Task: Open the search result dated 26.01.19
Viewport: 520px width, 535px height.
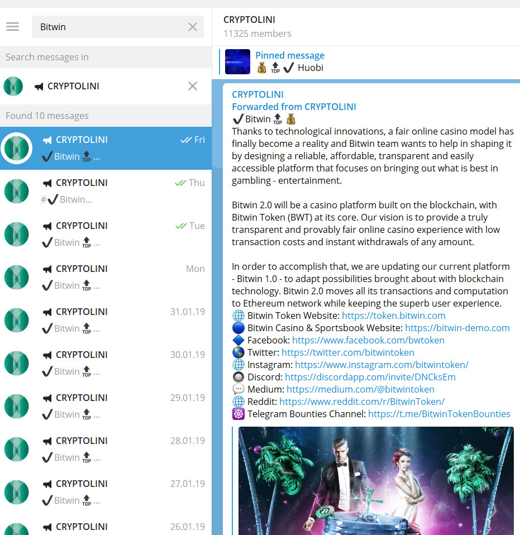Action: click(106, 525)
